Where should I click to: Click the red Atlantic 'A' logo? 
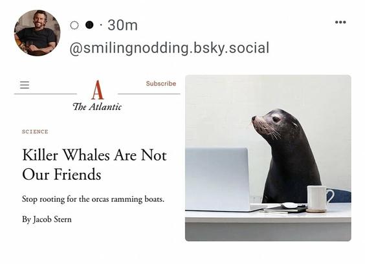coord(97,90)
